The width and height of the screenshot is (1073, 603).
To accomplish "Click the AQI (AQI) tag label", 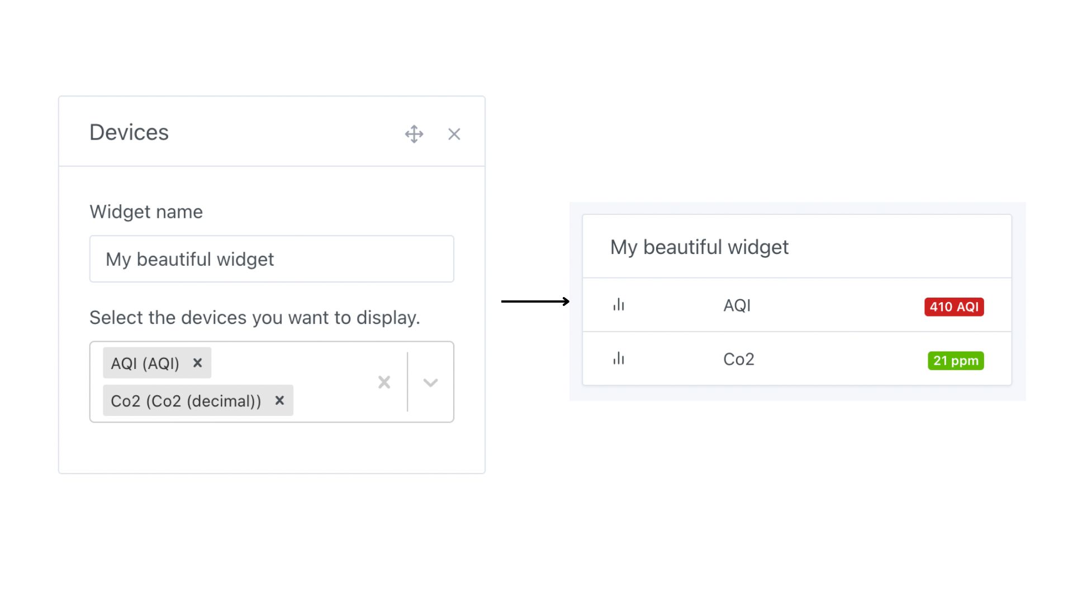I will coord(145,363).
